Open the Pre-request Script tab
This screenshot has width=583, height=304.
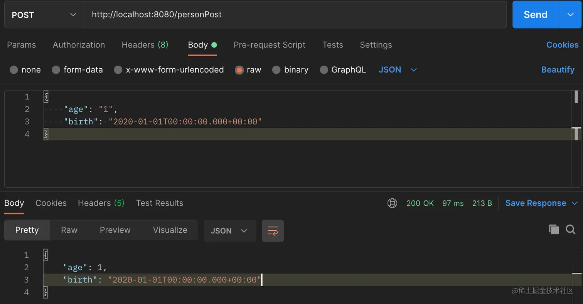coord(269,45)
